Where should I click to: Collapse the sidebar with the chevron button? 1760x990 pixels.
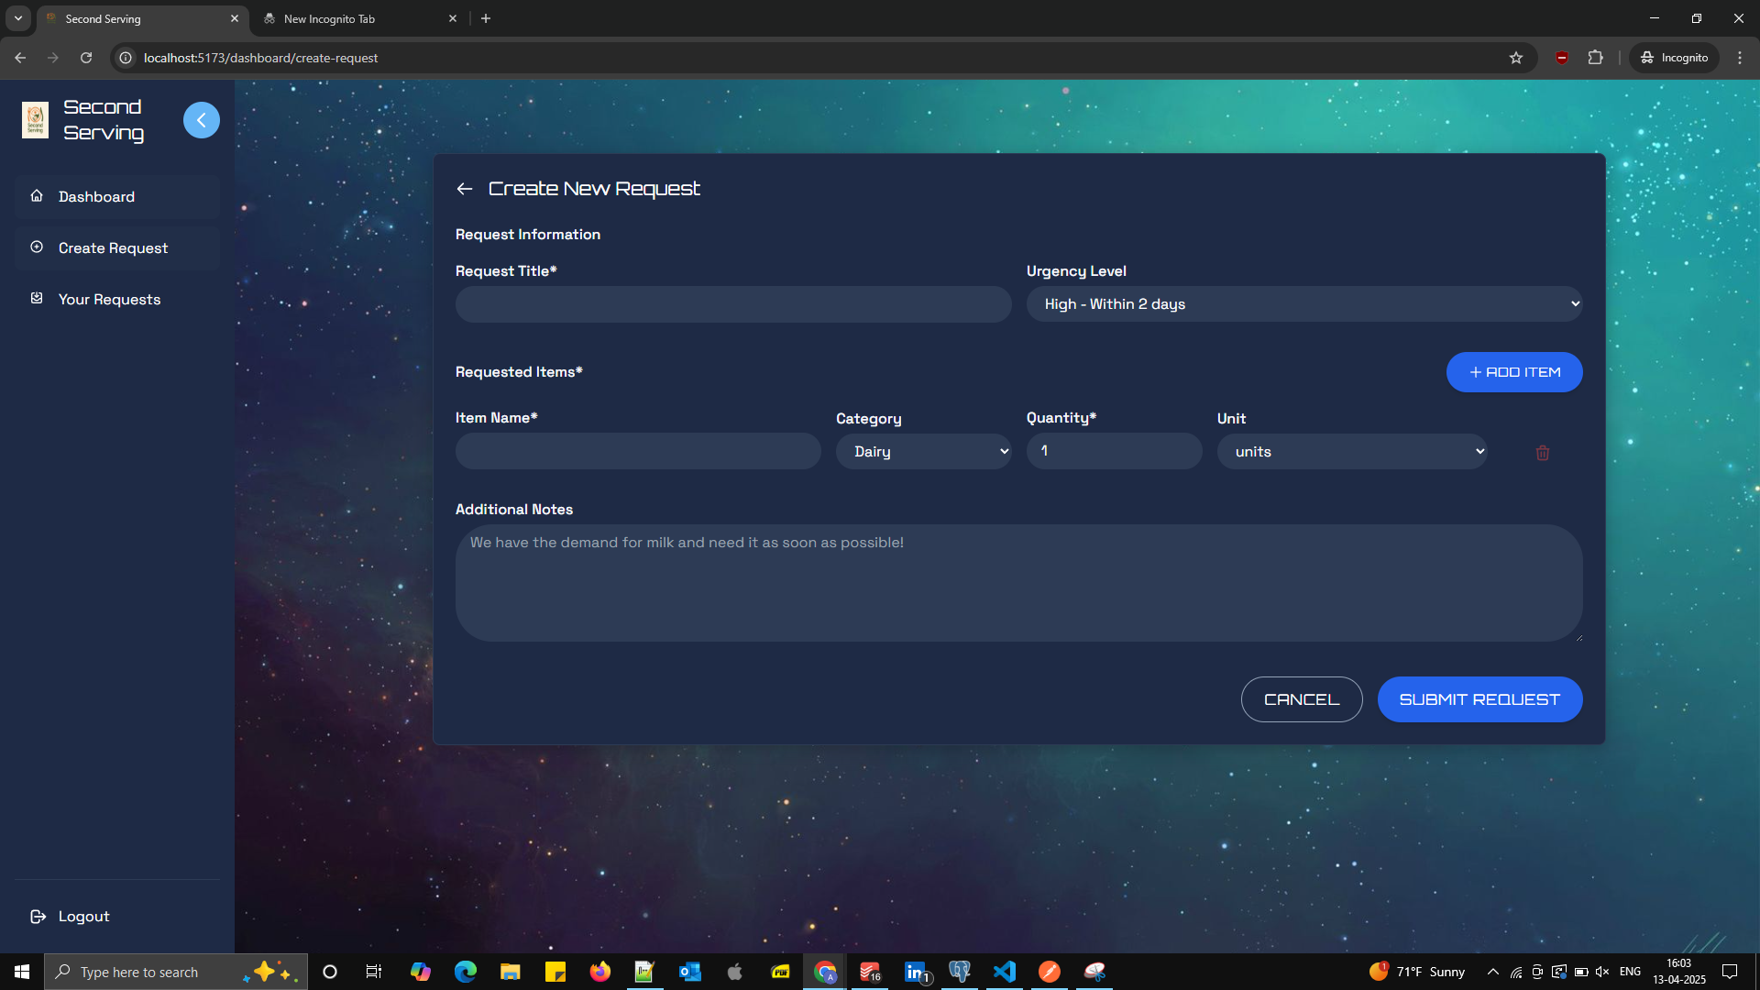tap(201, 120)
